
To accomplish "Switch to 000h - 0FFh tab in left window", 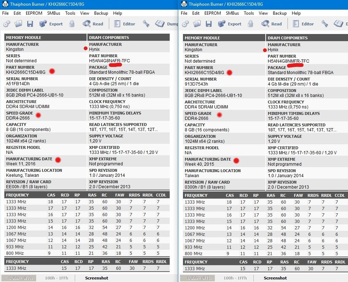I will 19,278.
